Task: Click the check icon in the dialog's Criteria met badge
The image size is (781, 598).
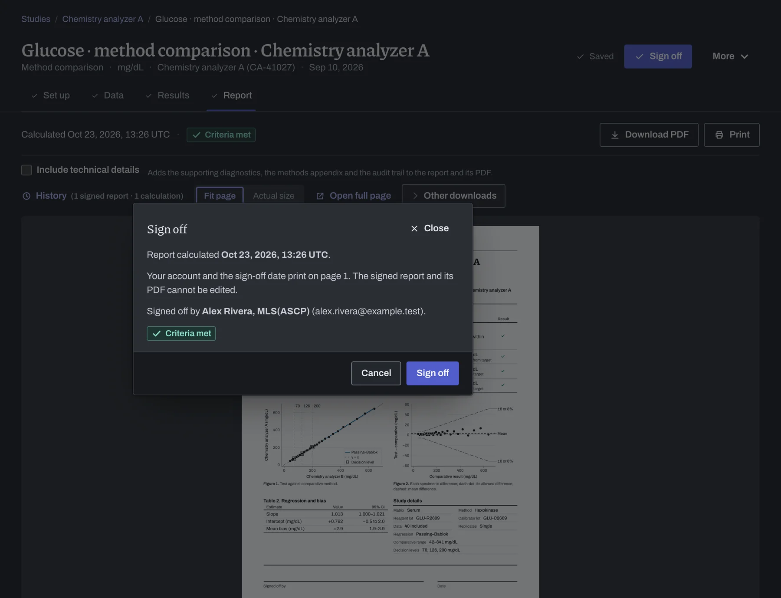Action: click(x=157, y=334)
